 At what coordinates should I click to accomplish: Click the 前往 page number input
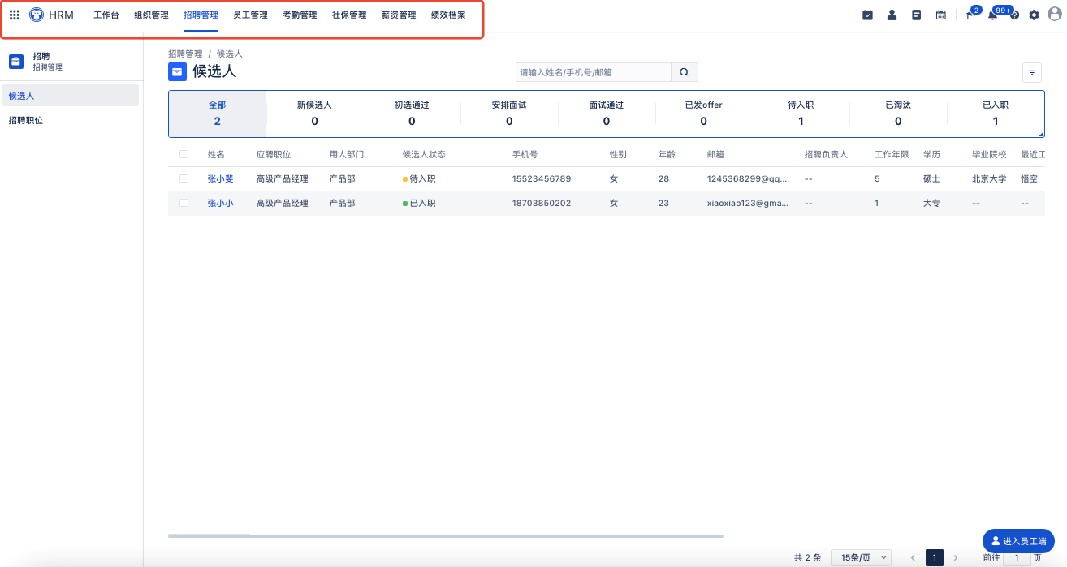[x=1017, y=558]
